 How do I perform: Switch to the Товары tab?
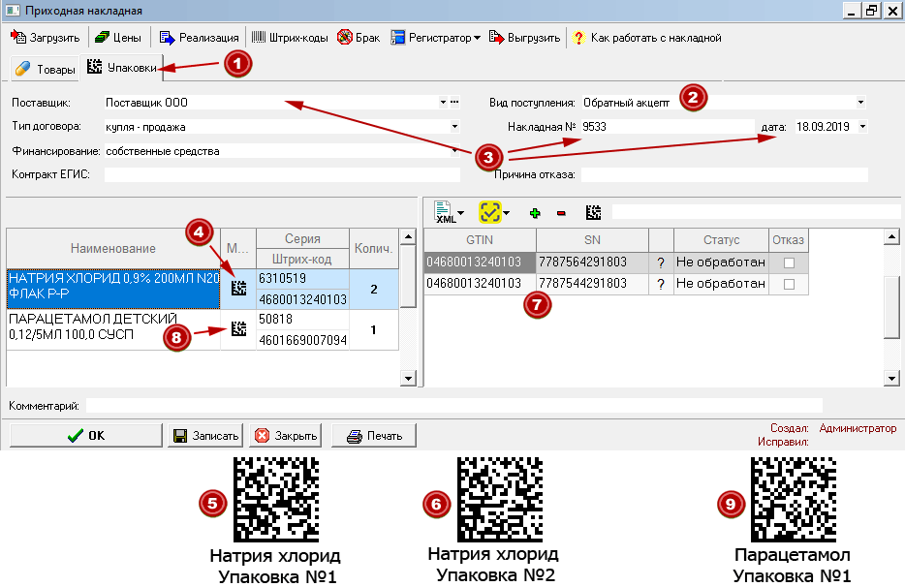[45, 69]
